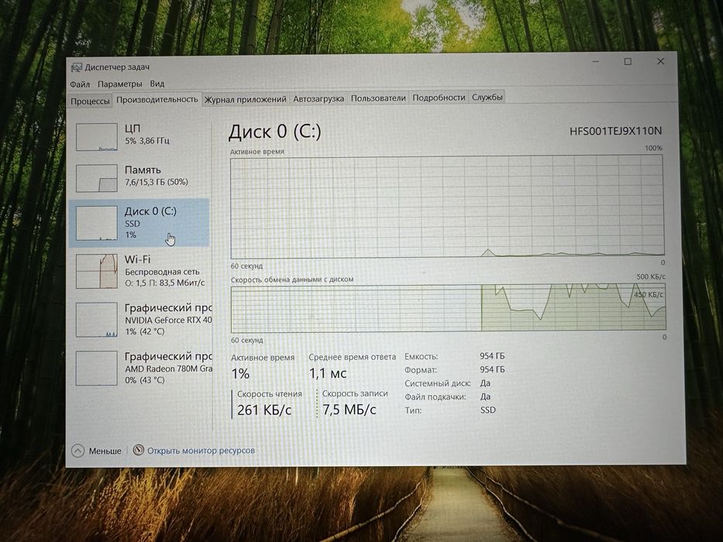Open the Подробности tab
723x542 pixels.
[x=439, y=98]
